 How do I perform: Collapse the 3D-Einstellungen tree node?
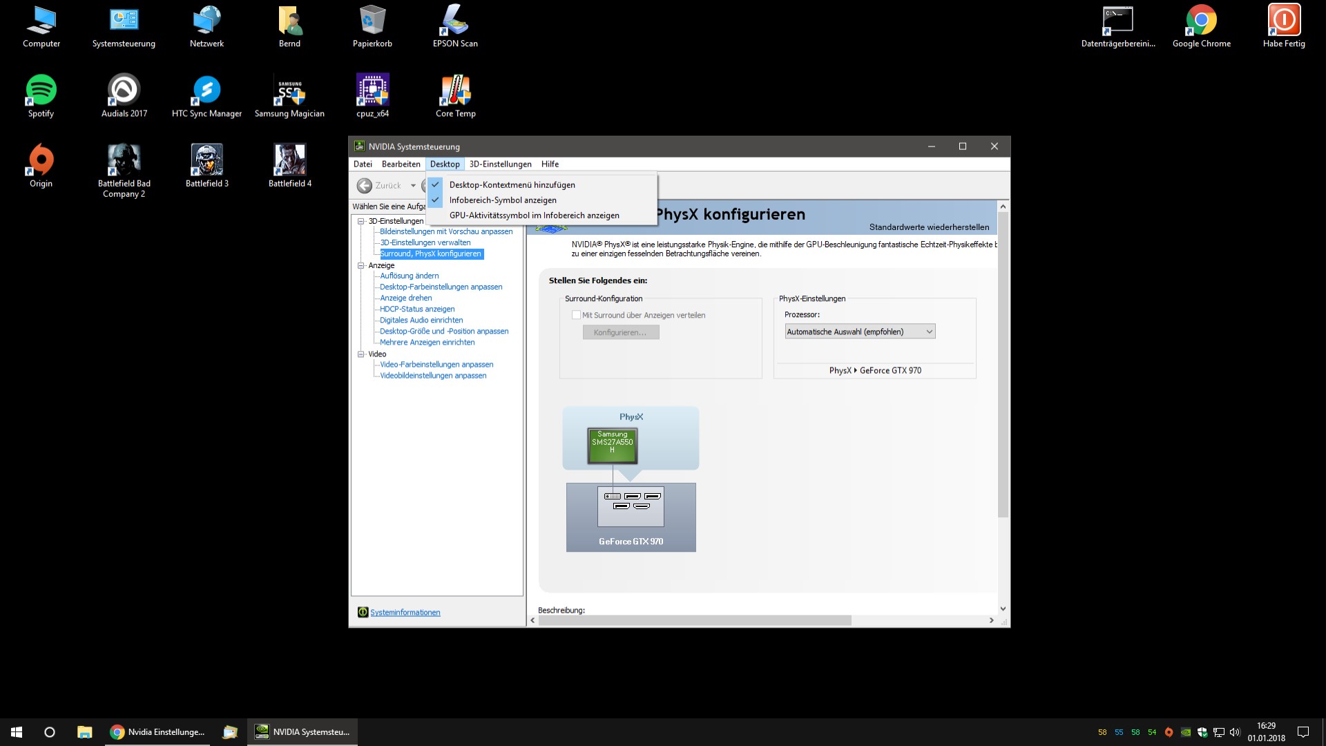coord(361,222)
